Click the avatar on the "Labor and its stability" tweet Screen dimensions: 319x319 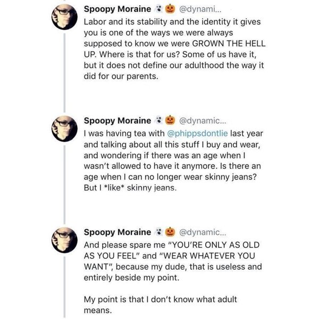(x=64, y=19)
